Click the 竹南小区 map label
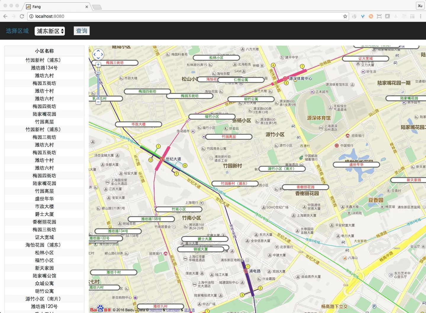The height and width of the screenshot is (313, 426). tap(179, 209)
